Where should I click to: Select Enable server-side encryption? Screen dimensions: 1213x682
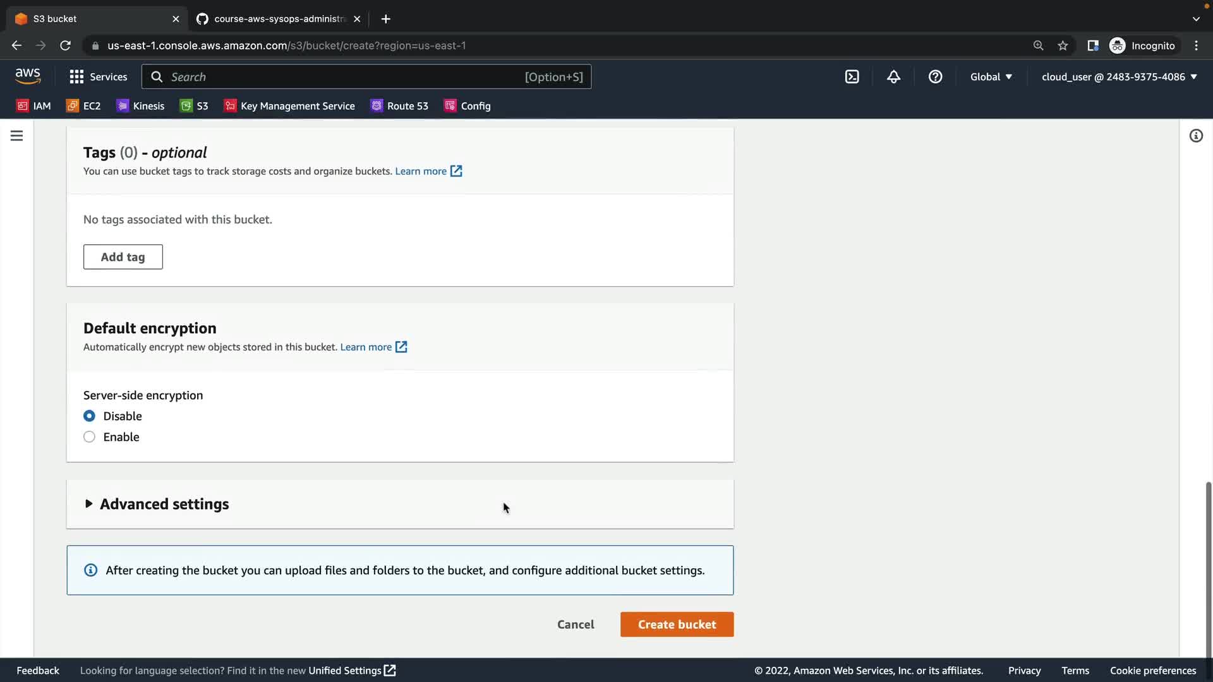coord(89,437)
